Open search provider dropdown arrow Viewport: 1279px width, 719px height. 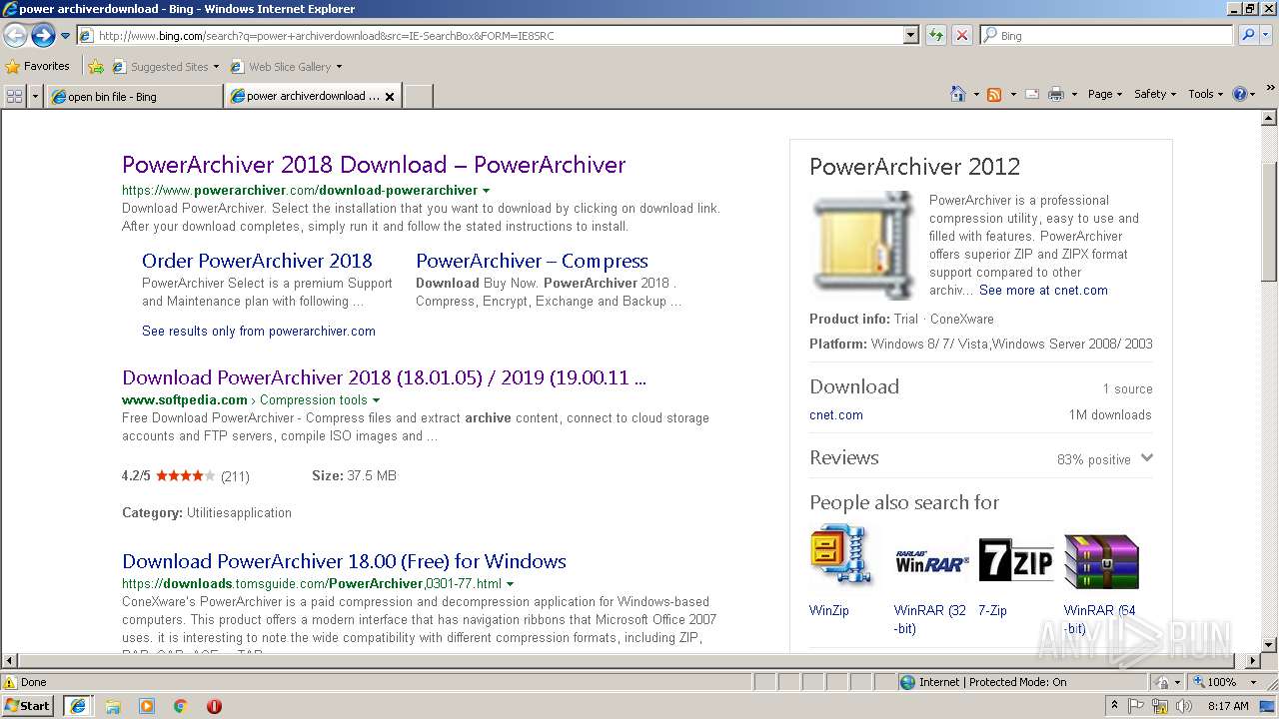1267,35
